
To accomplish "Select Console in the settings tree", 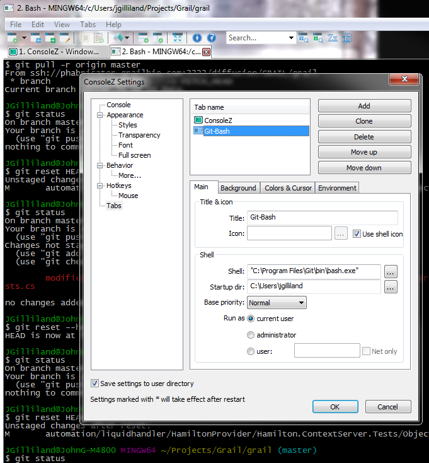I will coord(118,105).
